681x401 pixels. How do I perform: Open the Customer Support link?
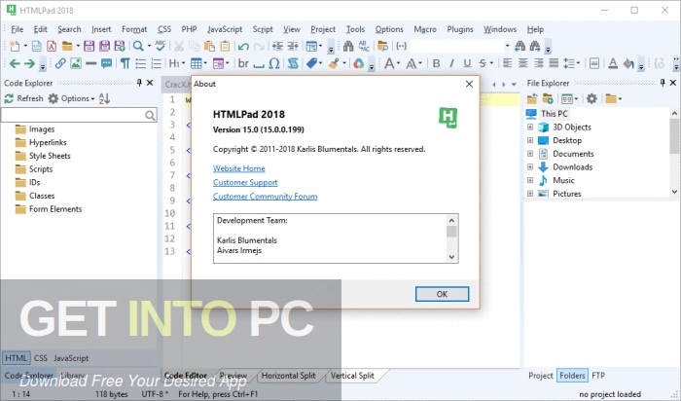245,182
